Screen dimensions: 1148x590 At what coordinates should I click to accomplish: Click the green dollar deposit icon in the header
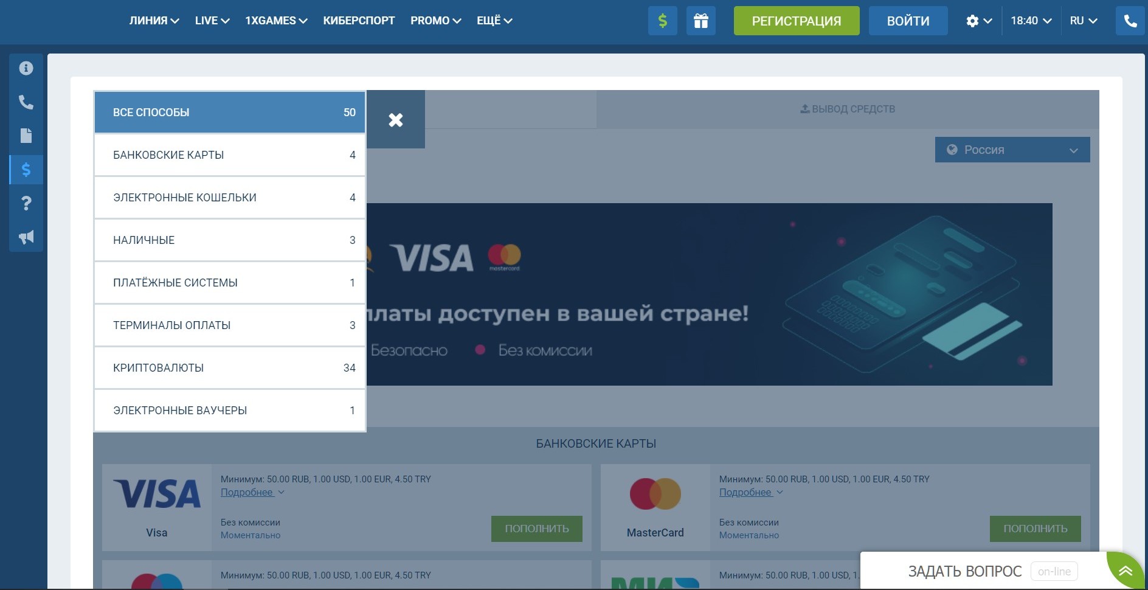point(663,21)
